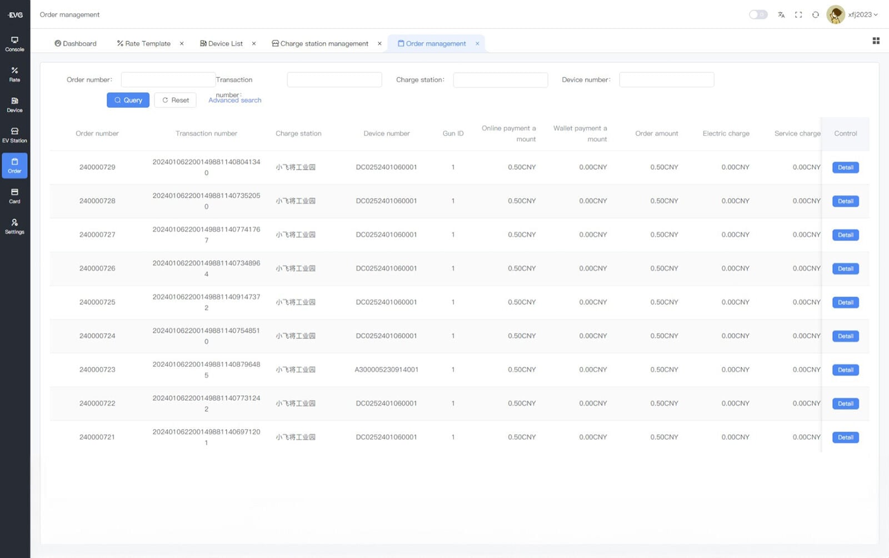Click the refresh icon in header
This screenshot has width=889, height=558.
pos(815,15)
